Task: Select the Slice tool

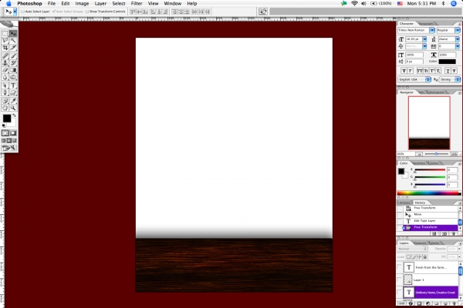Action: [13, 48]
